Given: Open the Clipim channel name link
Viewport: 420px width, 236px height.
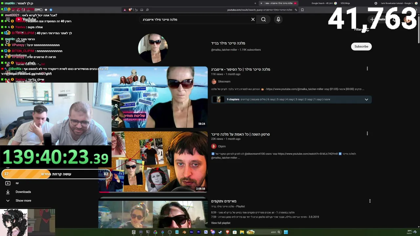Looking at the screenshot, I should point(222,147).
